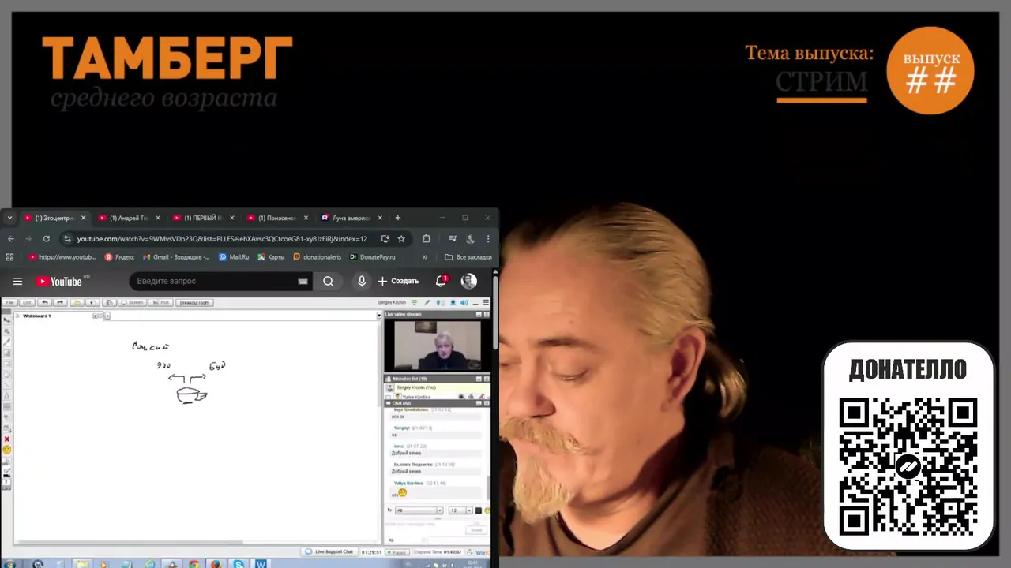The height and width of the screenshot is (568, 1011).
Task: Open the File menu in whiteboard app
Action: click(9, 303)
